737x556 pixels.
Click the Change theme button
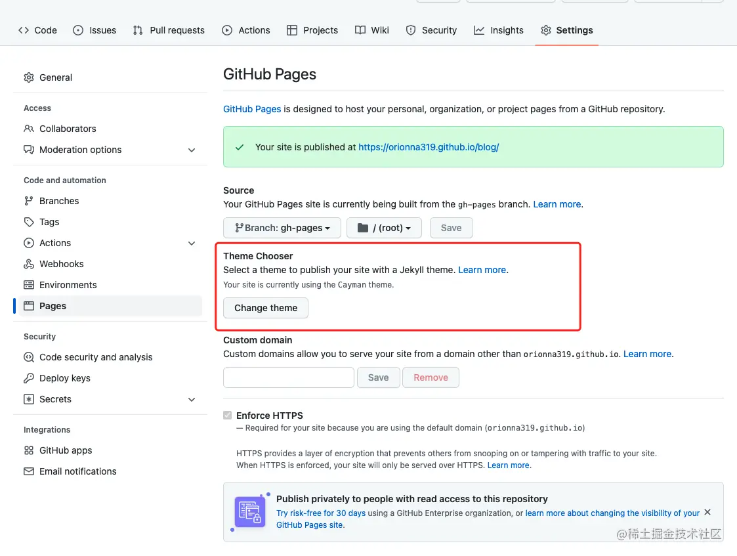[266, 308]
